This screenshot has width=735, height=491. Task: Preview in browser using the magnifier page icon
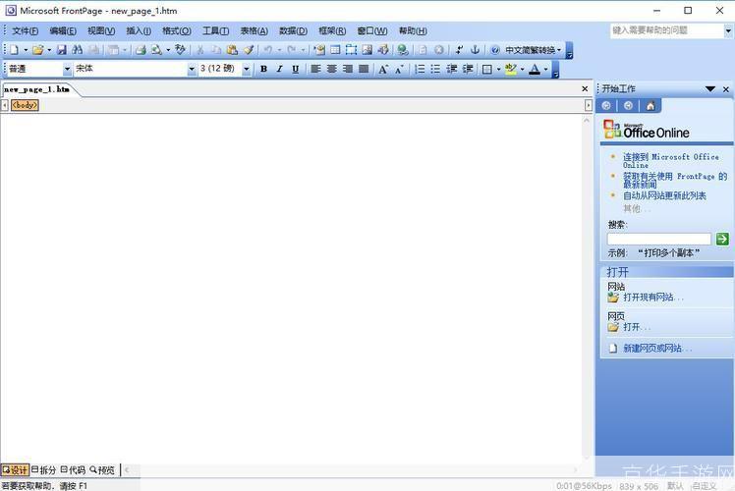tap(156, 50)
